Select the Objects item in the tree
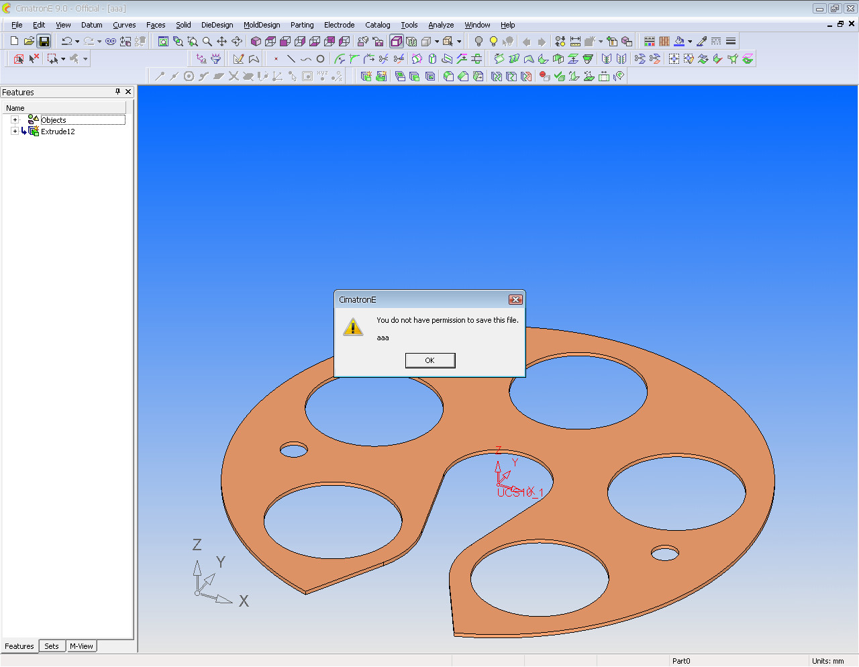Image resolution: width=859 pixels, height=667 pixels. [54, 120]
